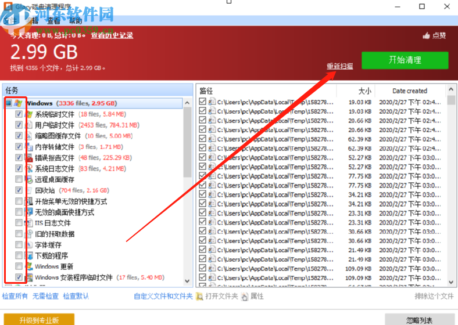Uncheck the 系统临时文件 checkbox
Image resolution: width=458 pixels, height=325 pixels.
(x=19, y=114)
